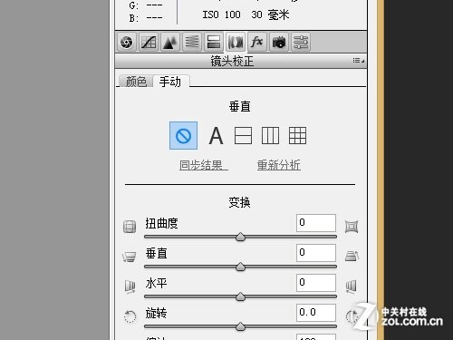Click the 变换 section heading
This screenshot has height=340, width=453.
tap(239, 202)
